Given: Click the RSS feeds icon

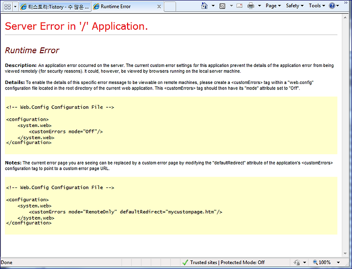Looking at the screenshot, I should point(222,6).
